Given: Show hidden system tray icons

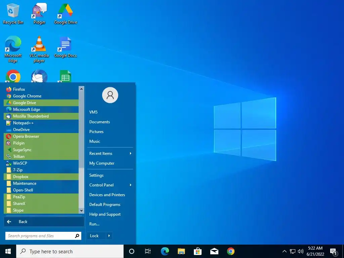Looking at the screenshot, I should point(284,251).
